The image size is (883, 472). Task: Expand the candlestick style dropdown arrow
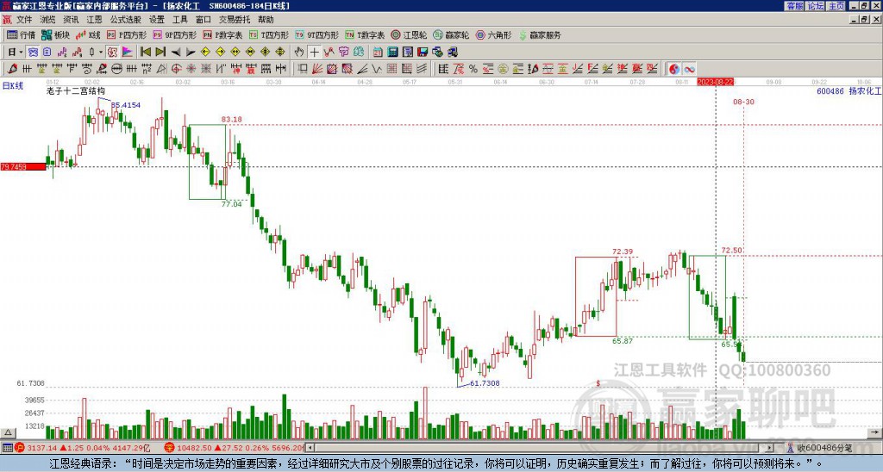[101, 53]
